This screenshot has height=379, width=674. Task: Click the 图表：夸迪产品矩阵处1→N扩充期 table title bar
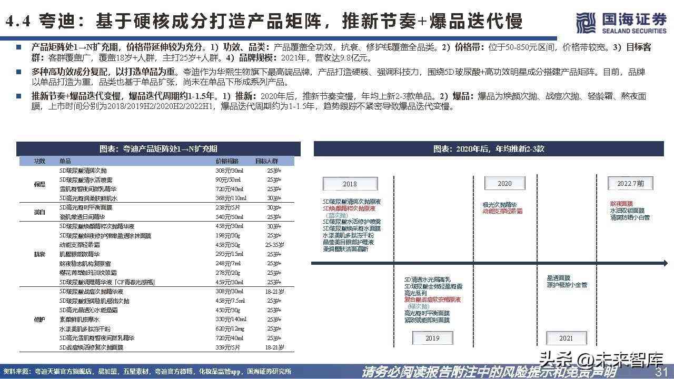coord(158,148)
